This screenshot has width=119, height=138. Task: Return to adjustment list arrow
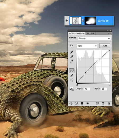tap(71, 103)
